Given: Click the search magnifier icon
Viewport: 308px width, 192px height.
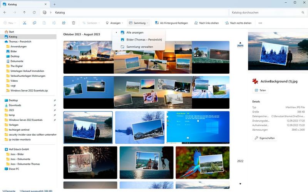Looking at the screenshot, I should point(303,12).
